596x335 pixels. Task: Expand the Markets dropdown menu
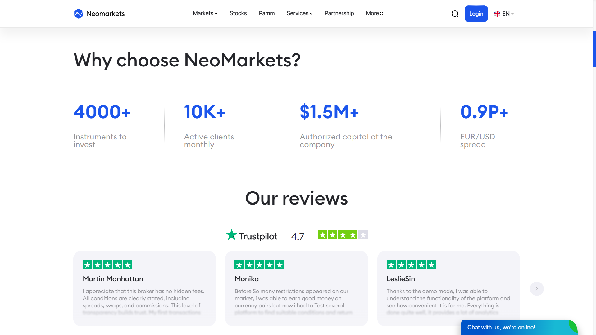[x=205, y=13]
